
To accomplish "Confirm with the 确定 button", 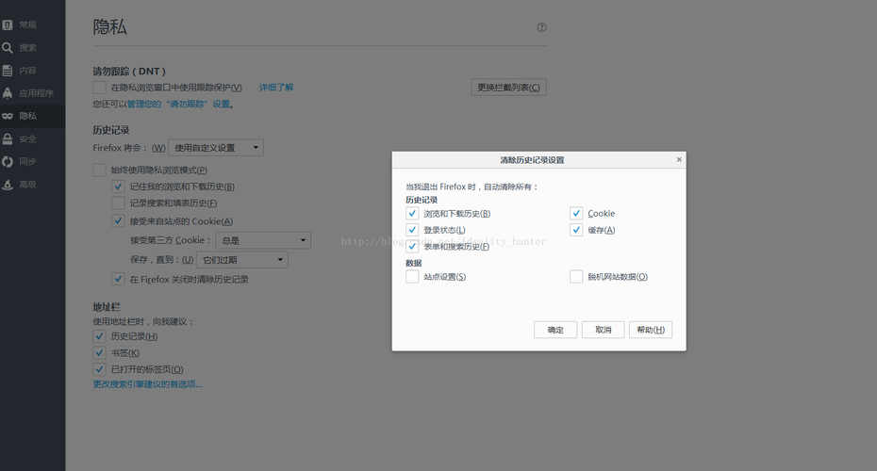I will coord(555,330).
